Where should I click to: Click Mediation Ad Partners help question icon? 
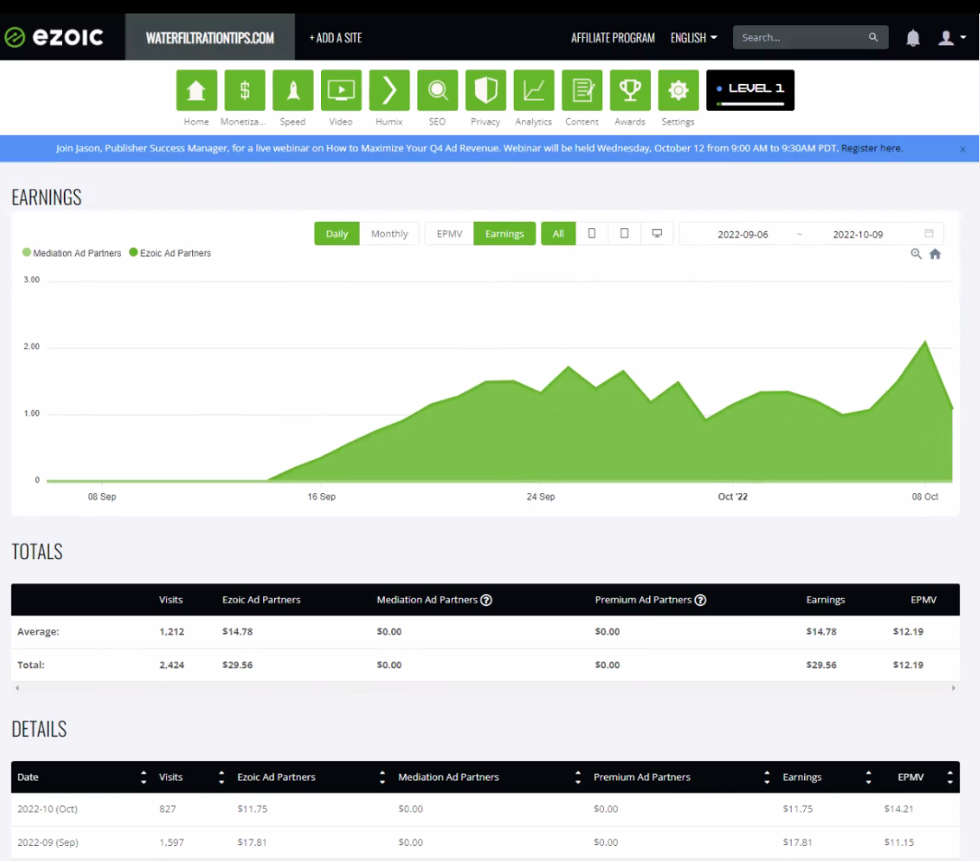tap(486, 601)
